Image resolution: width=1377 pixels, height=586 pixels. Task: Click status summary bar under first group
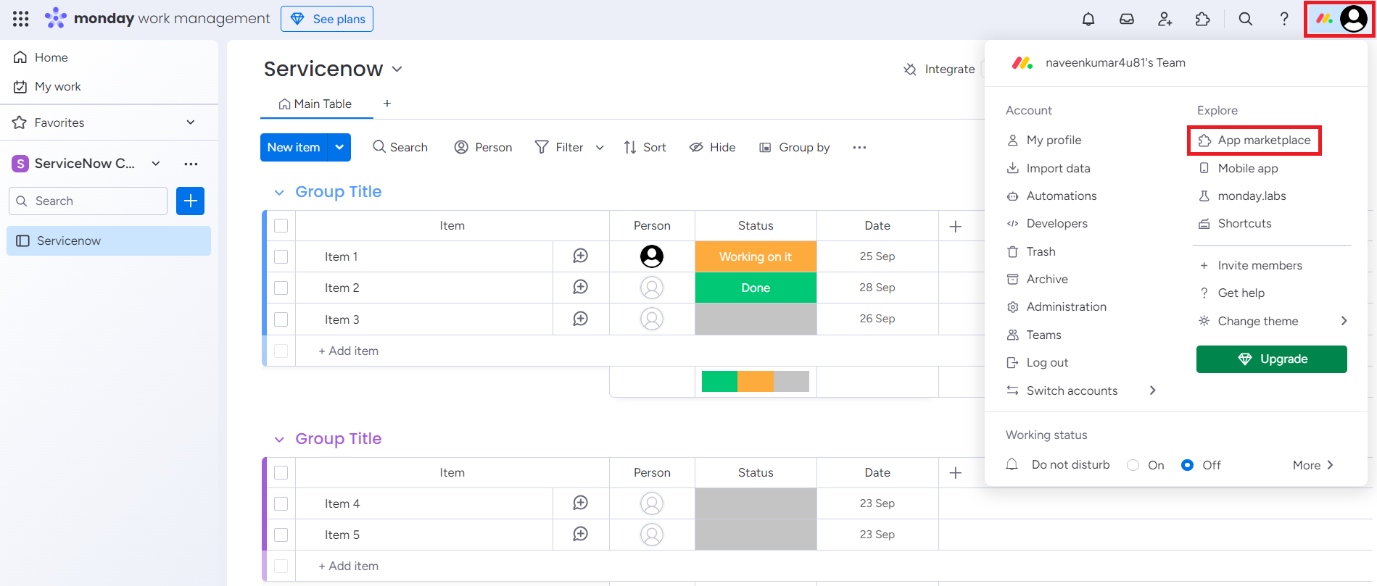point(756,381)
